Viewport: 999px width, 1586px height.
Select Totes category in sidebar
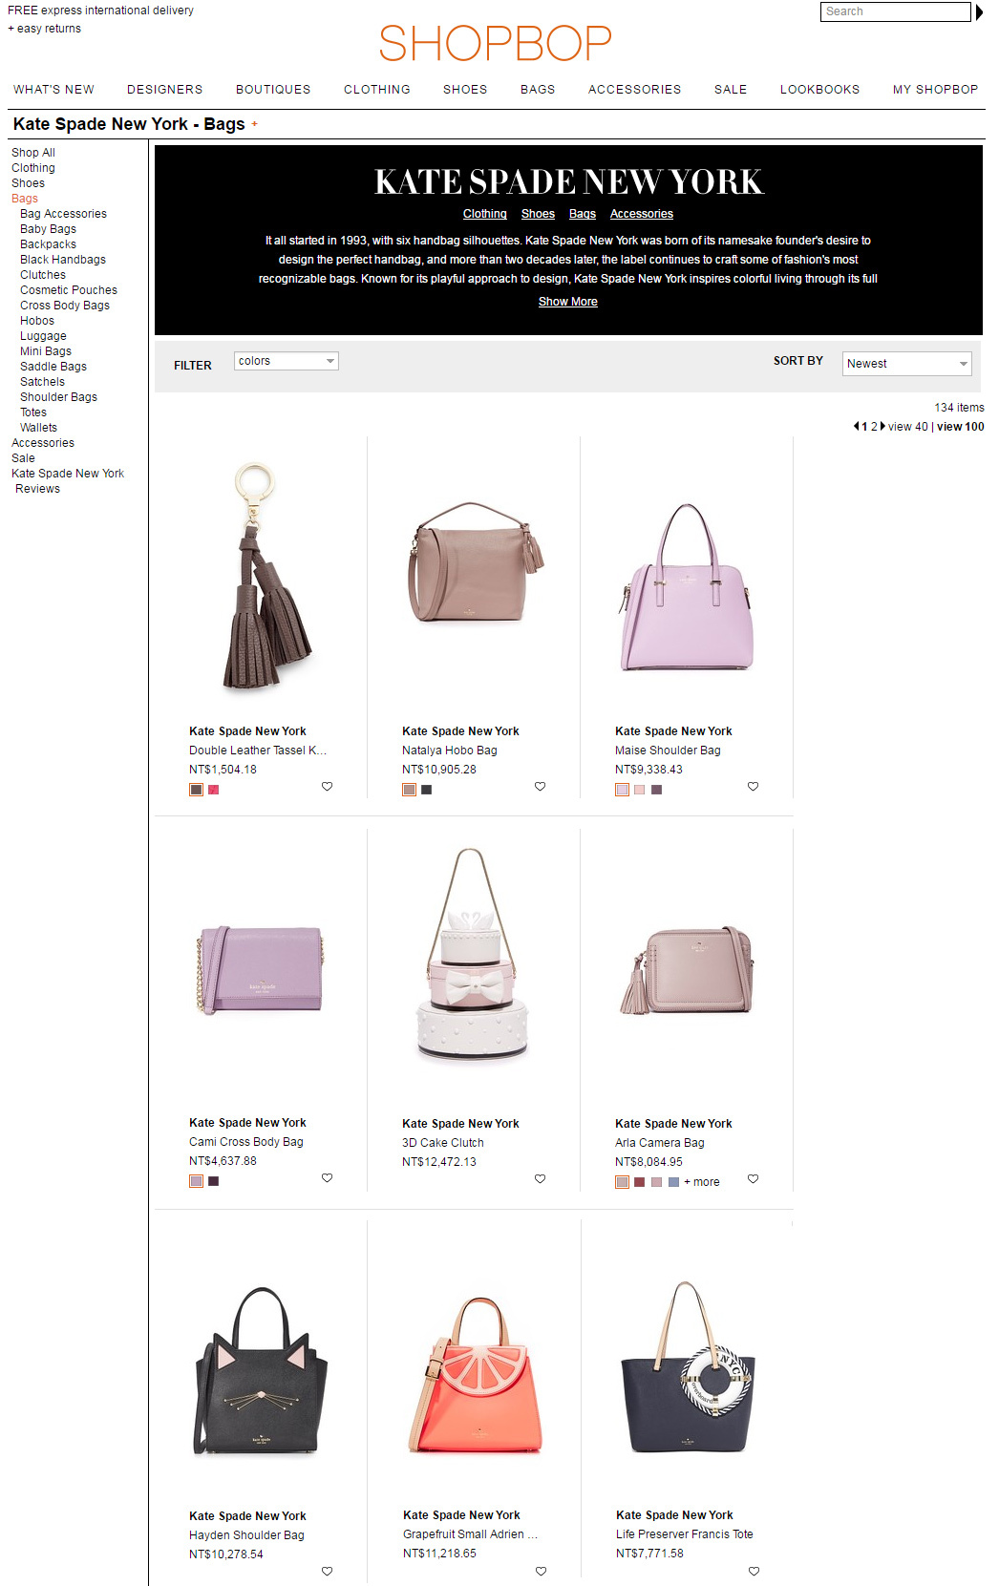33,412
